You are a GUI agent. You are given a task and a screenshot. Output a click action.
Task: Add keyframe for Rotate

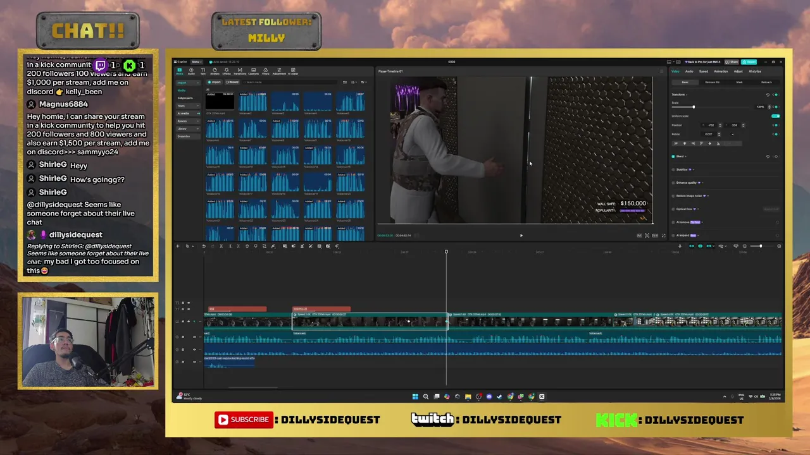(776, 134)
